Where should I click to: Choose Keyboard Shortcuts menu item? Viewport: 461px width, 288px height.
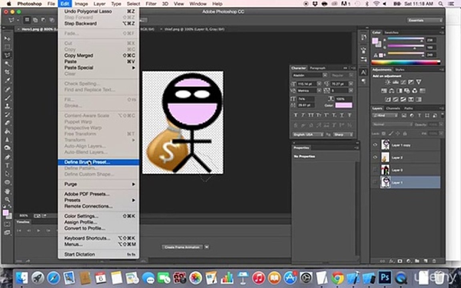(x=98, y=238)
